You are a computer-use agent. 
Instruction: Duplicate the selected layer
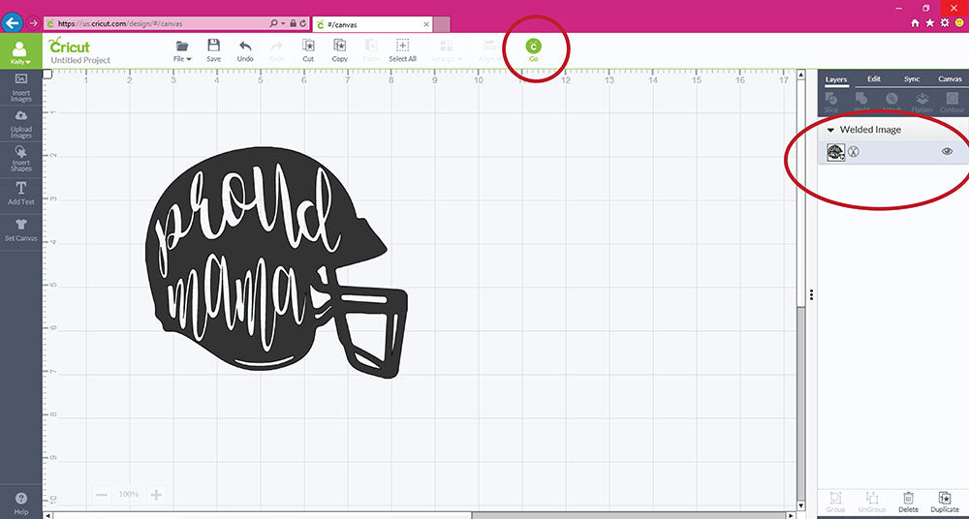944,502
